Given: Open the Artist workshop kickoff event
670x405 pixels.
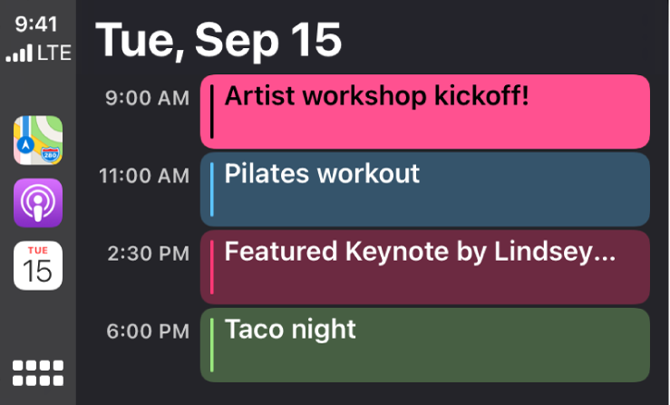Looking at the screenshot, I should point(424,112).
